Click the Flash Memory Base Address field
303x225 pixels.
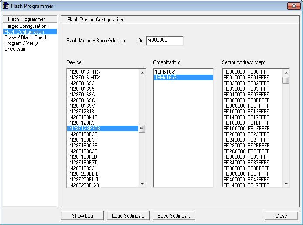(x=165, y=41)
